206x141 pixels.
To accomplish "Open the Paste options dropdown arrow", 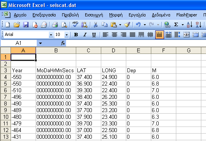I will (120, 25).
